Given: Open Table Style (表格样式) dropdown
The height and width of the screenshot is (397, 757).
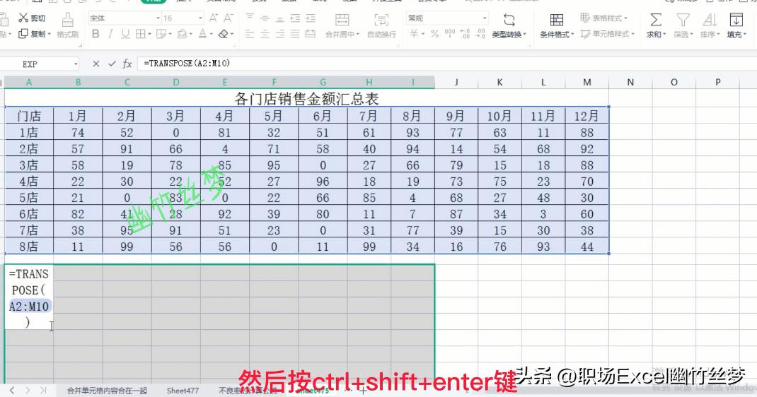Looking at the screenshot, I should (x=603, y=18).
